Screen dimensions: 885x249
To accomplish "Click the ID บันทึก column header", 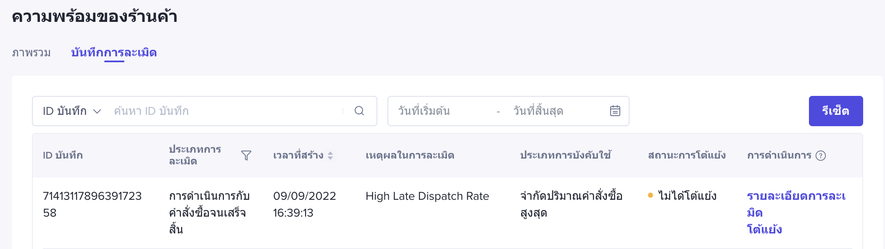I will (63, 156).
